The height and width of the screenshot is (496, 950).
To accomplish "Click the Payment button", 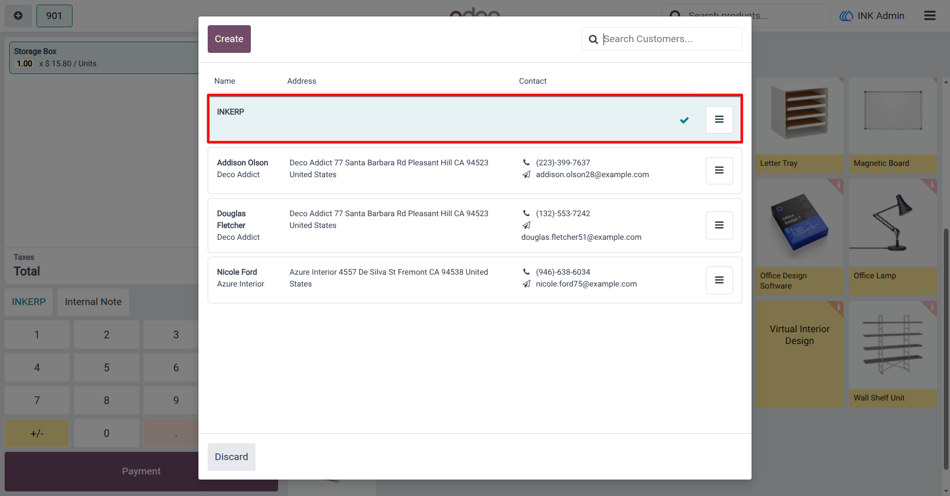I will tap(141, 471).
